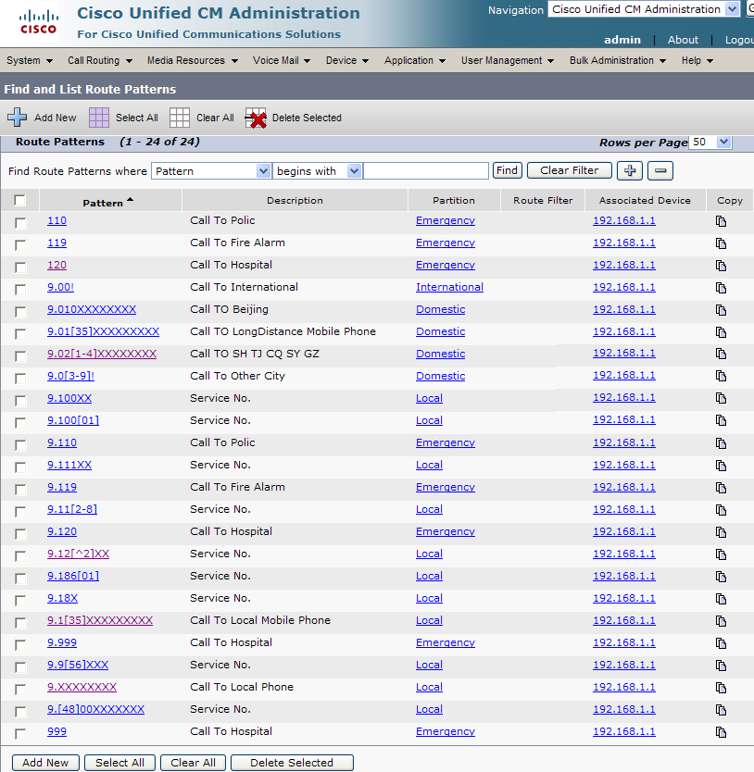Click the Find button
Image resolution: width=754 pixels, height=772 pixels.
tap(507, 170)
